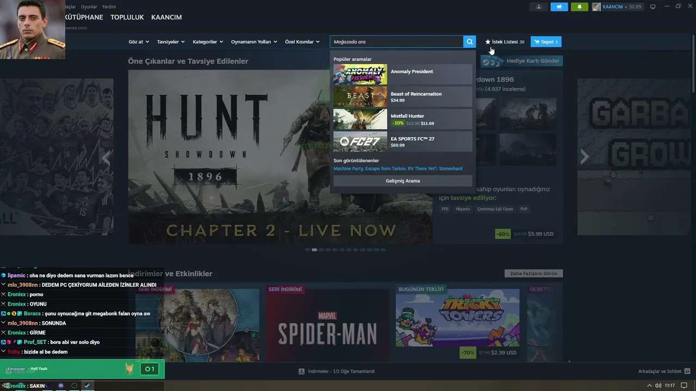696x391 pixels.
Task: Open Stoneshard recent link
Action: click(451, 169)
